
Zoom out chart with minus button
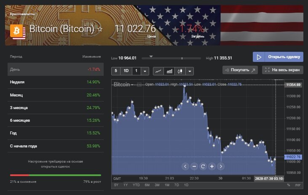194,166
